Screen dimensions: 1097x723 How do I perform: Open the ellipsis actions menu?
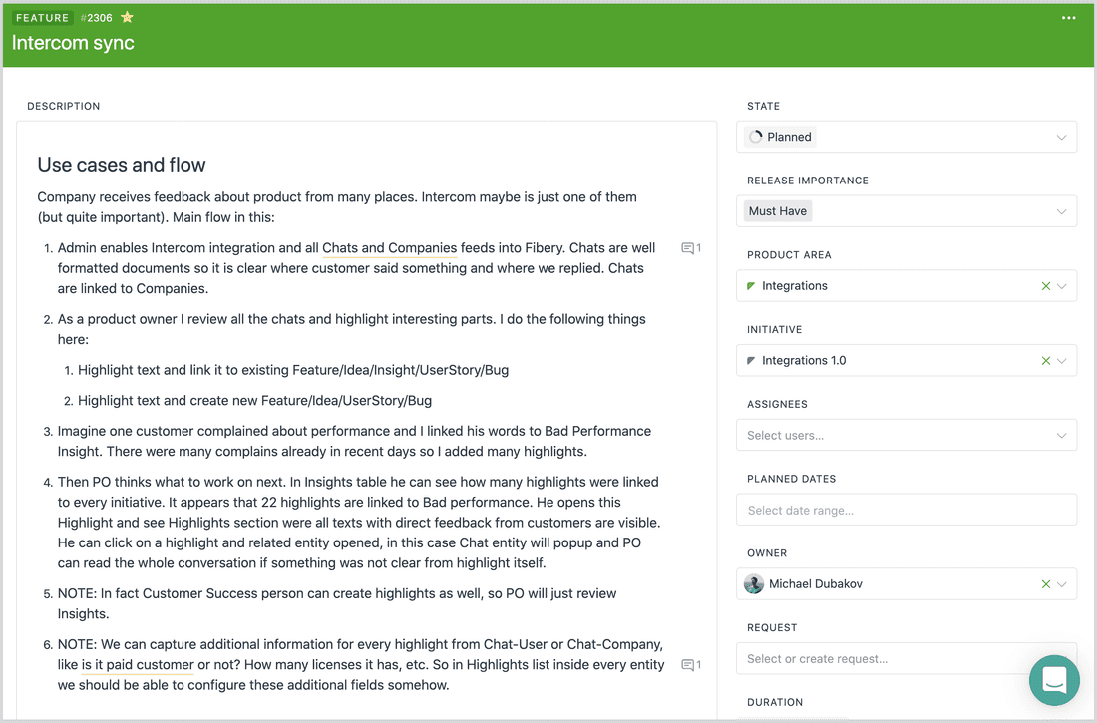tap(1068, 17)
